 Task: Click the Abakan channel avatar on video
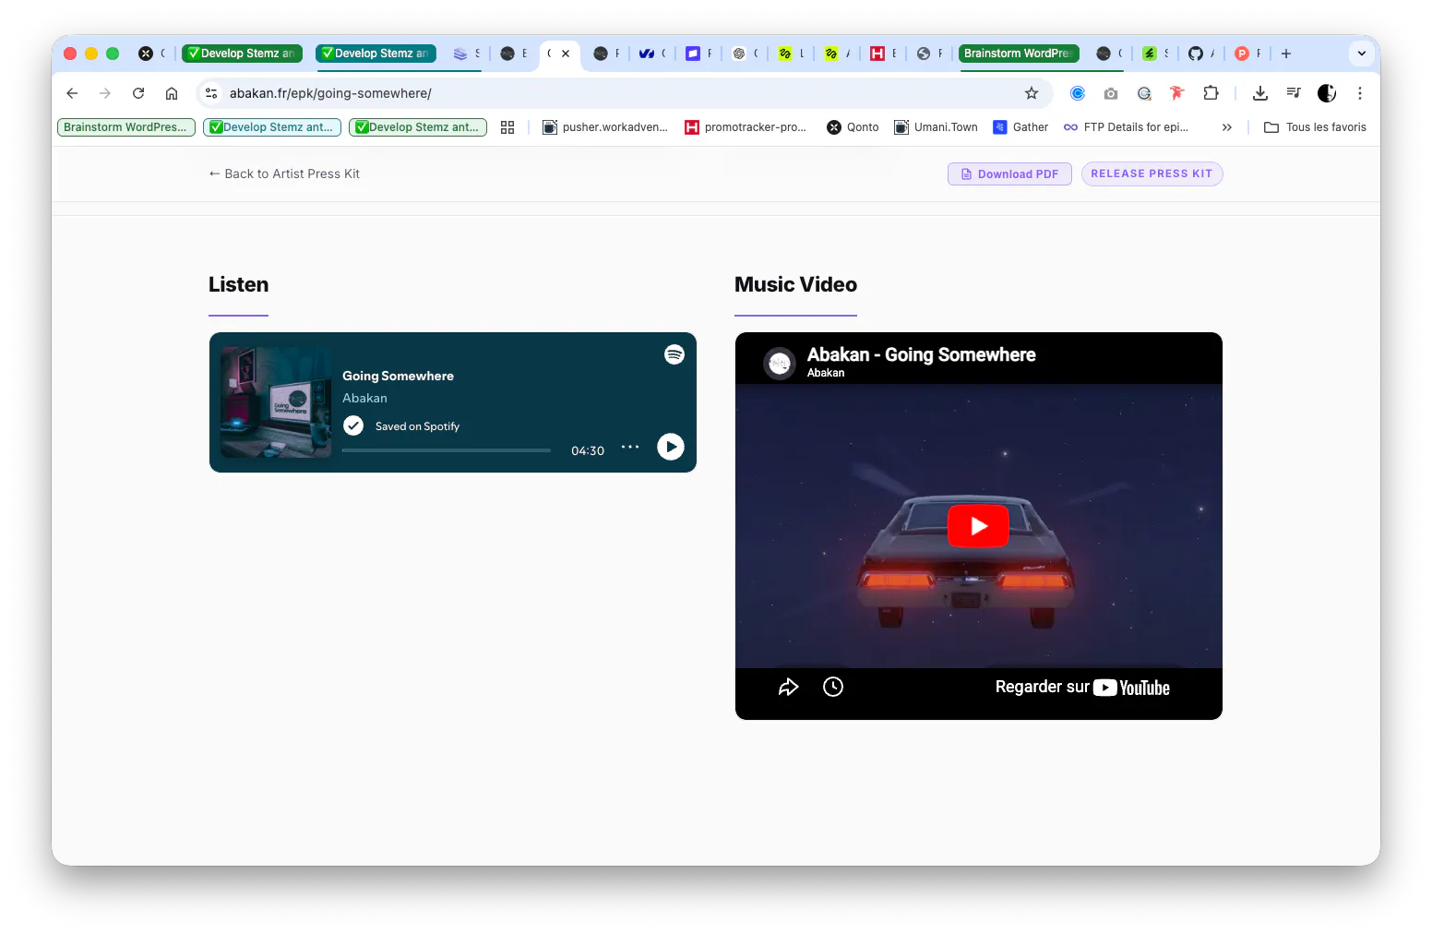point(780,363)
